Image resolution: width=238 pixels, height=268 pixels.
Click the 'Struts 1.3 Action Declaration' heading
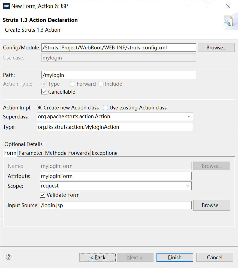click(40, 20)
